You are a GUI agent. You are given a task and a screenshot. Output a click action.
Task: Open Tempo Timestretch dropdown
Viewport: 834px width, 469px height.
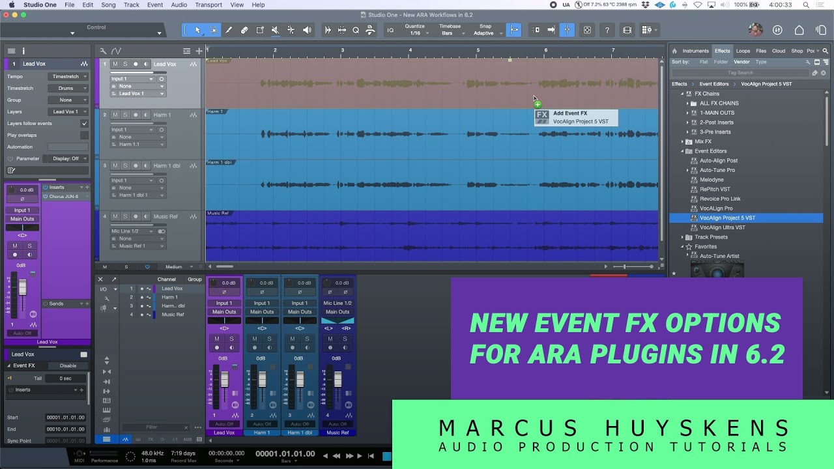(x=68, y=76)
